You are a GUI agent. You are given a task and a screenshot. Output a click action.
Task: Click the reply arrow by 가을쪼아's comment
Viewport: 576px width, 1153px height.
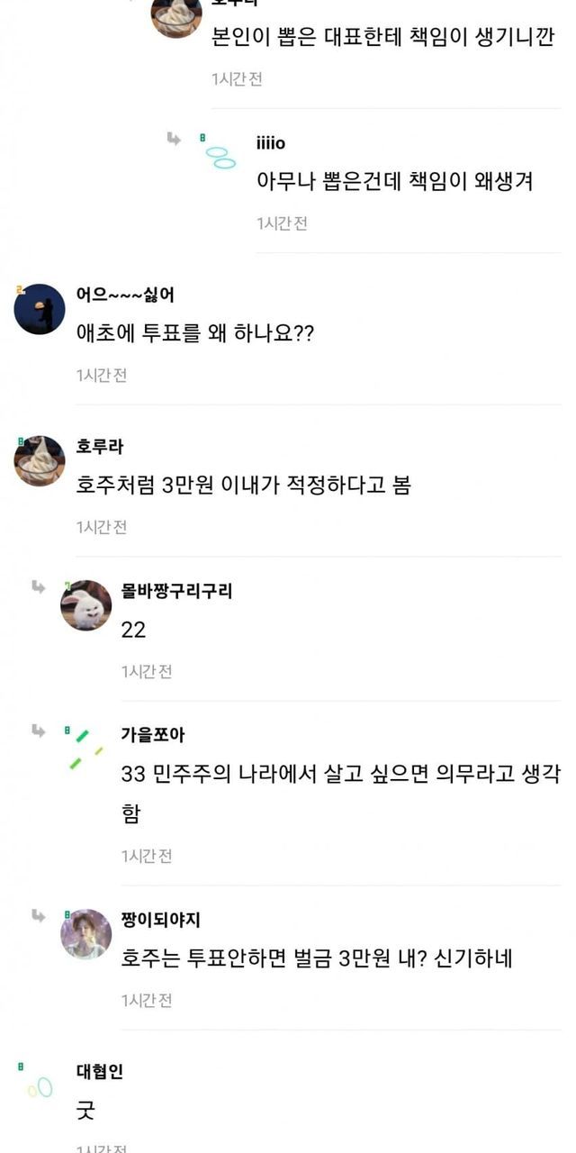click(x=39, y=731)
